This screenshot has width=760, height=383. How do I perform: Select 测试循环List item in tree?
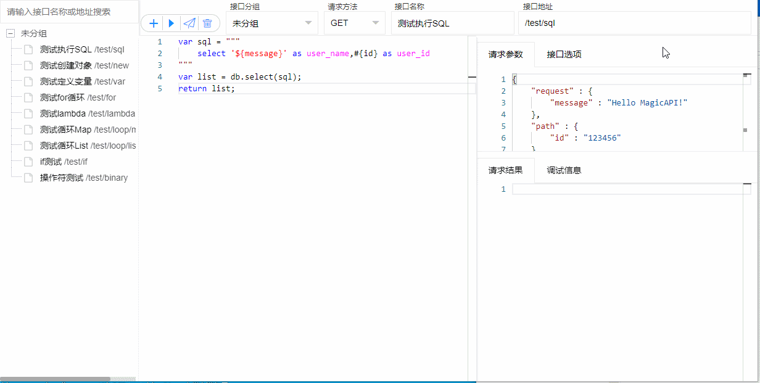click(88, 146)
